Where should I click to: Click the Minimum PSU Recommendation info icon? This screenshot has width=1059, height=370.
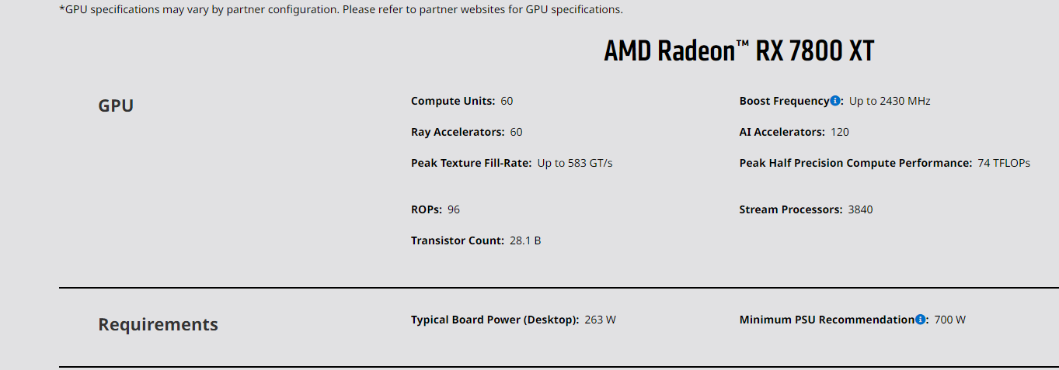pyautogui.click(x=920, y=320)
